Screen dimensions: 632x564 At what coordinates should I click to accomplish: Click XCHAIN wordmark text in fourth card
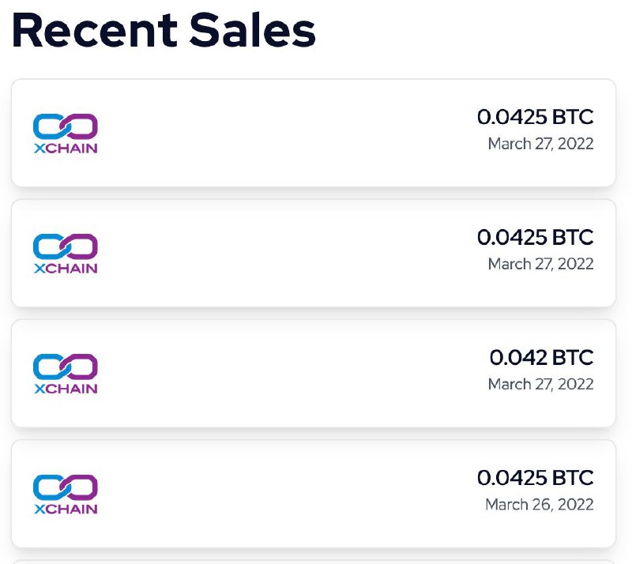[66, 509]
